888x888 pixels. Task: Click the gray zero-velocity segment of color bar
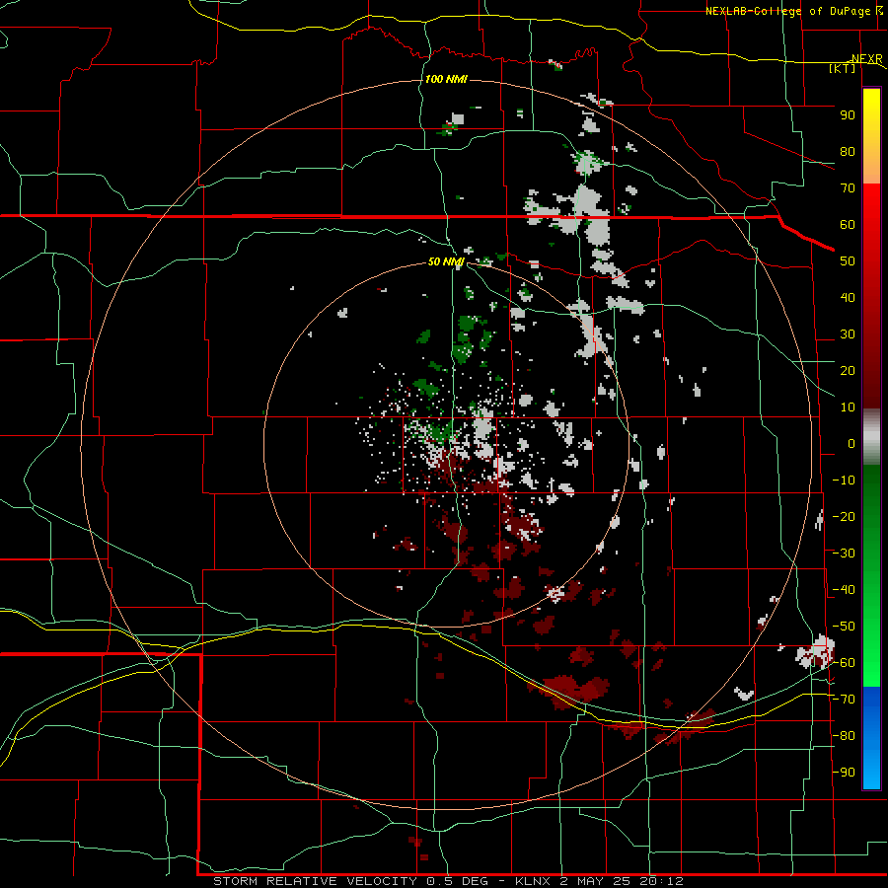[871, 437]
